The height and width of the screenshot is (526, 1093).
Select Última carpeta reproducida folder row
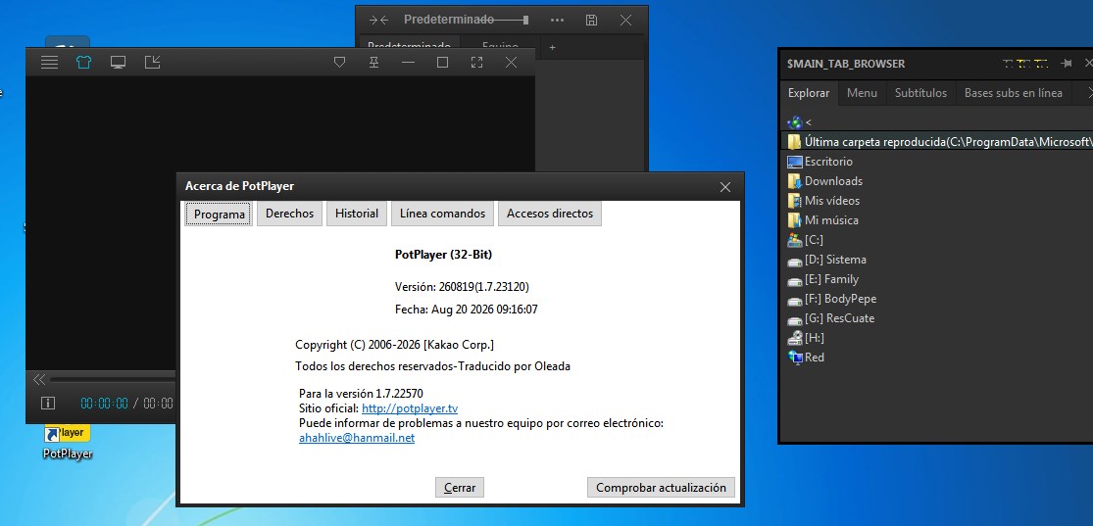pyautogui.click(x=937, y=141)
